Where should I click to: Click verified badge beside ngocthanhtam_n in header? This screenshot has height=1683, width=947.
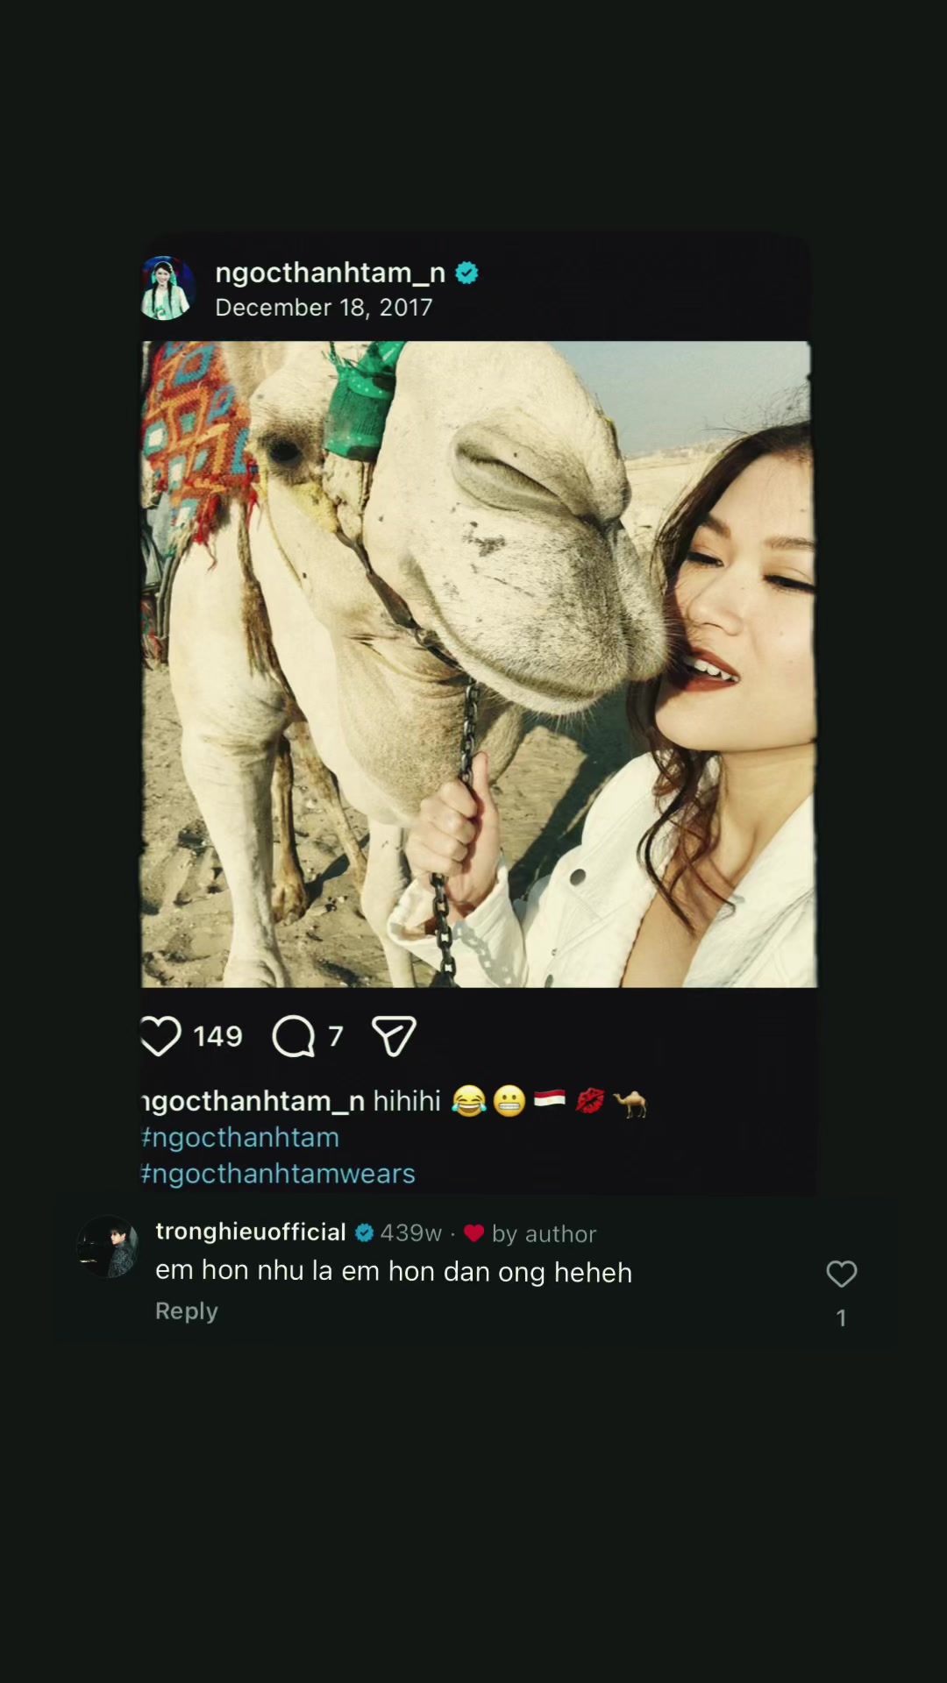point(466,273)
